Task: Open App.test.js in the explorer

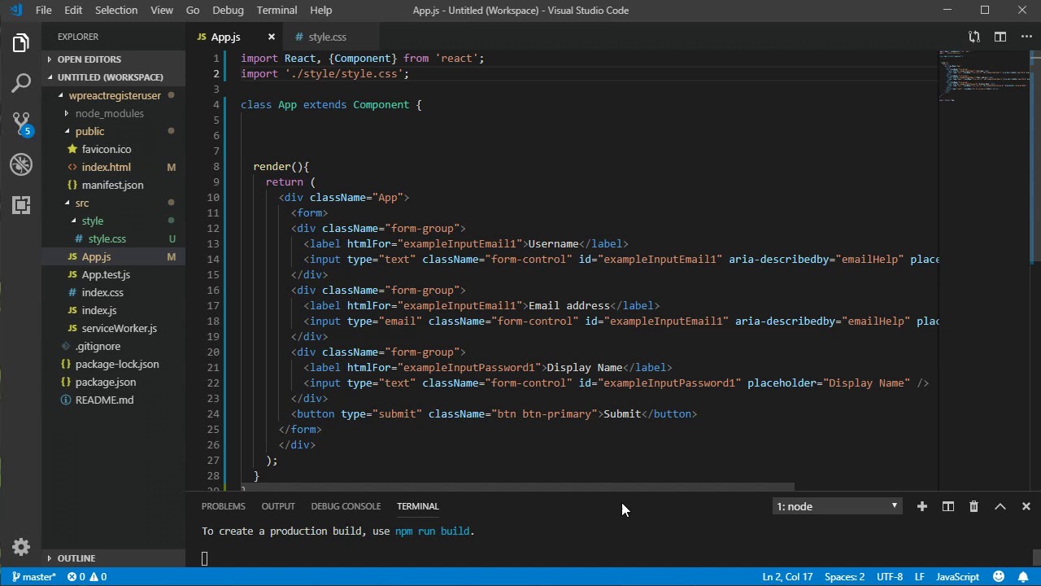Action: [x=106, y=274]
